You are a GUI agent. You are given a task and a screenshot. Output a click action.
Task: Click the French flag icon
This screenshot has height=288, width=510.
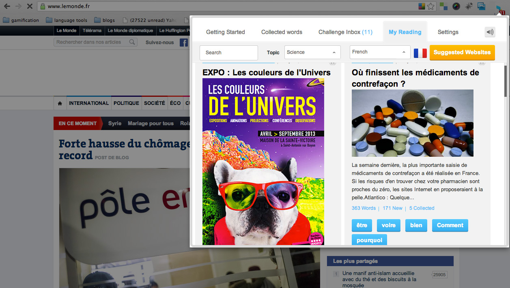(x=420, y=53)
